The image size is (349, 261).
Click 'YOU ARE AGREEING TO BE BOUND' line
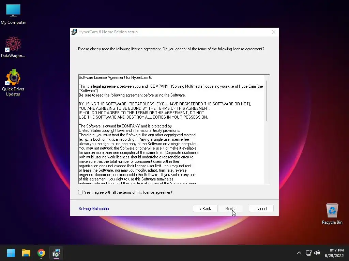pos(144,108)
